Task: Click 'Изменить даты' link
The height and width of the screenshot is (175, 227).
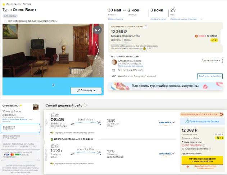Action: tap(115, 19)
